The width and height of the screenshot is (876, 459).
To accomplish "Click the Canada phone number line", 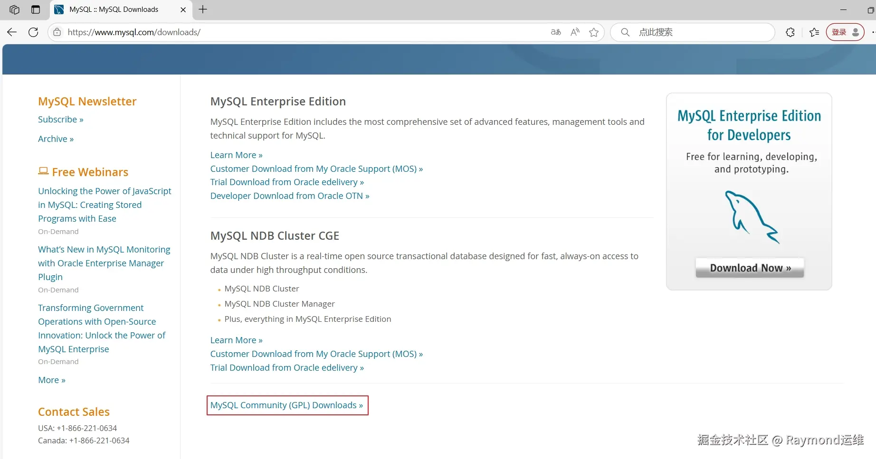I will (84, 440).
